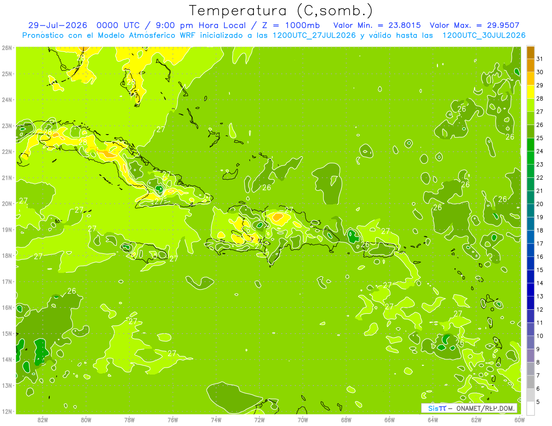Click the yellow swatch between 28 and 29

tap(530, 92)
